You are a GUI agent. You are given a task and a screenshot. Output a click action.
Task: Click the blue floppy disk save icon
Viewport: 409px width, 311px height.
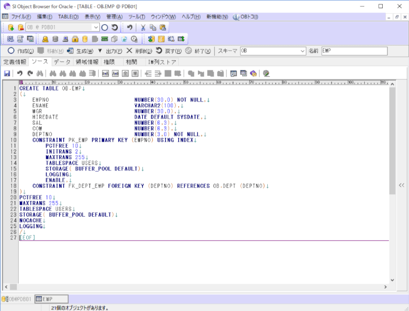7,73
